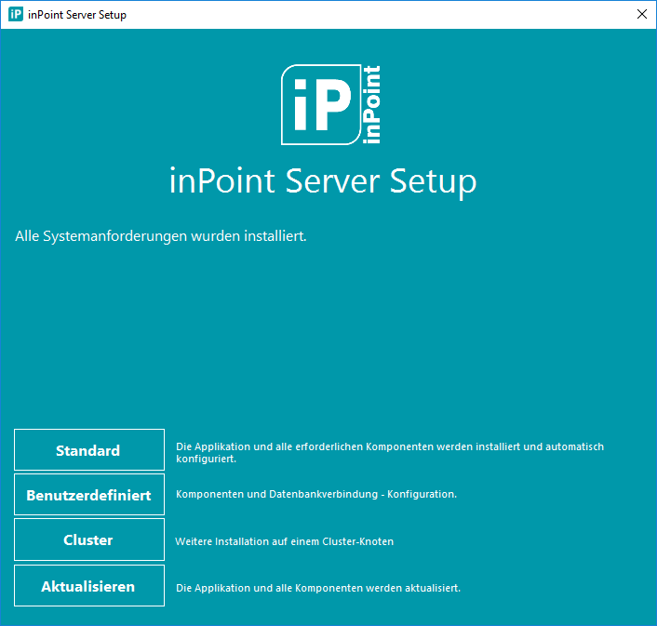
Task: Close the inPoint Server Setup window
Action: pos(641,14)
